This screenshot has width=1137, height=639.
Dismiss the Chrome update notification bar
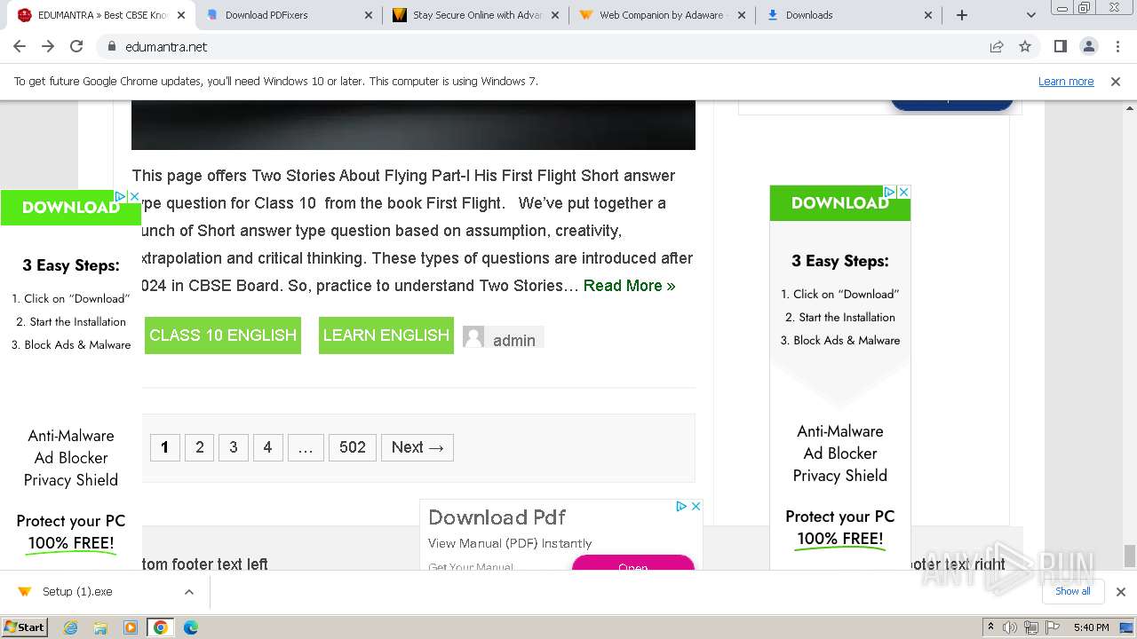1116,82
